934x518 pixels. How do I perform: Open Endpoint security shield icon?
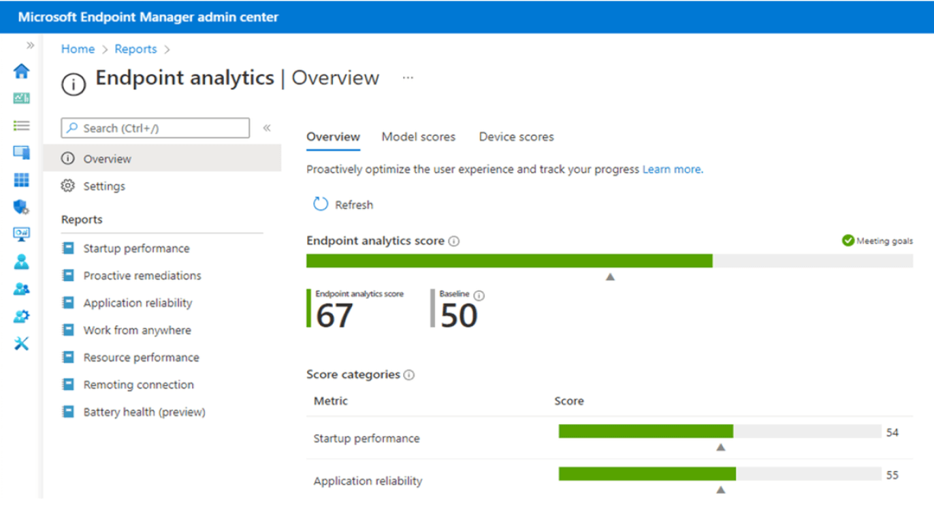[x=21, y=207]
